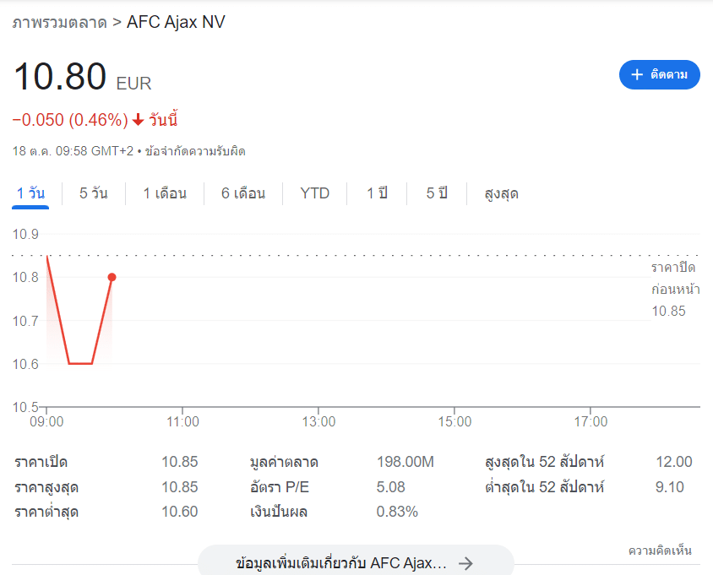Switch to the 5 วัน tab

pos(93,193)
